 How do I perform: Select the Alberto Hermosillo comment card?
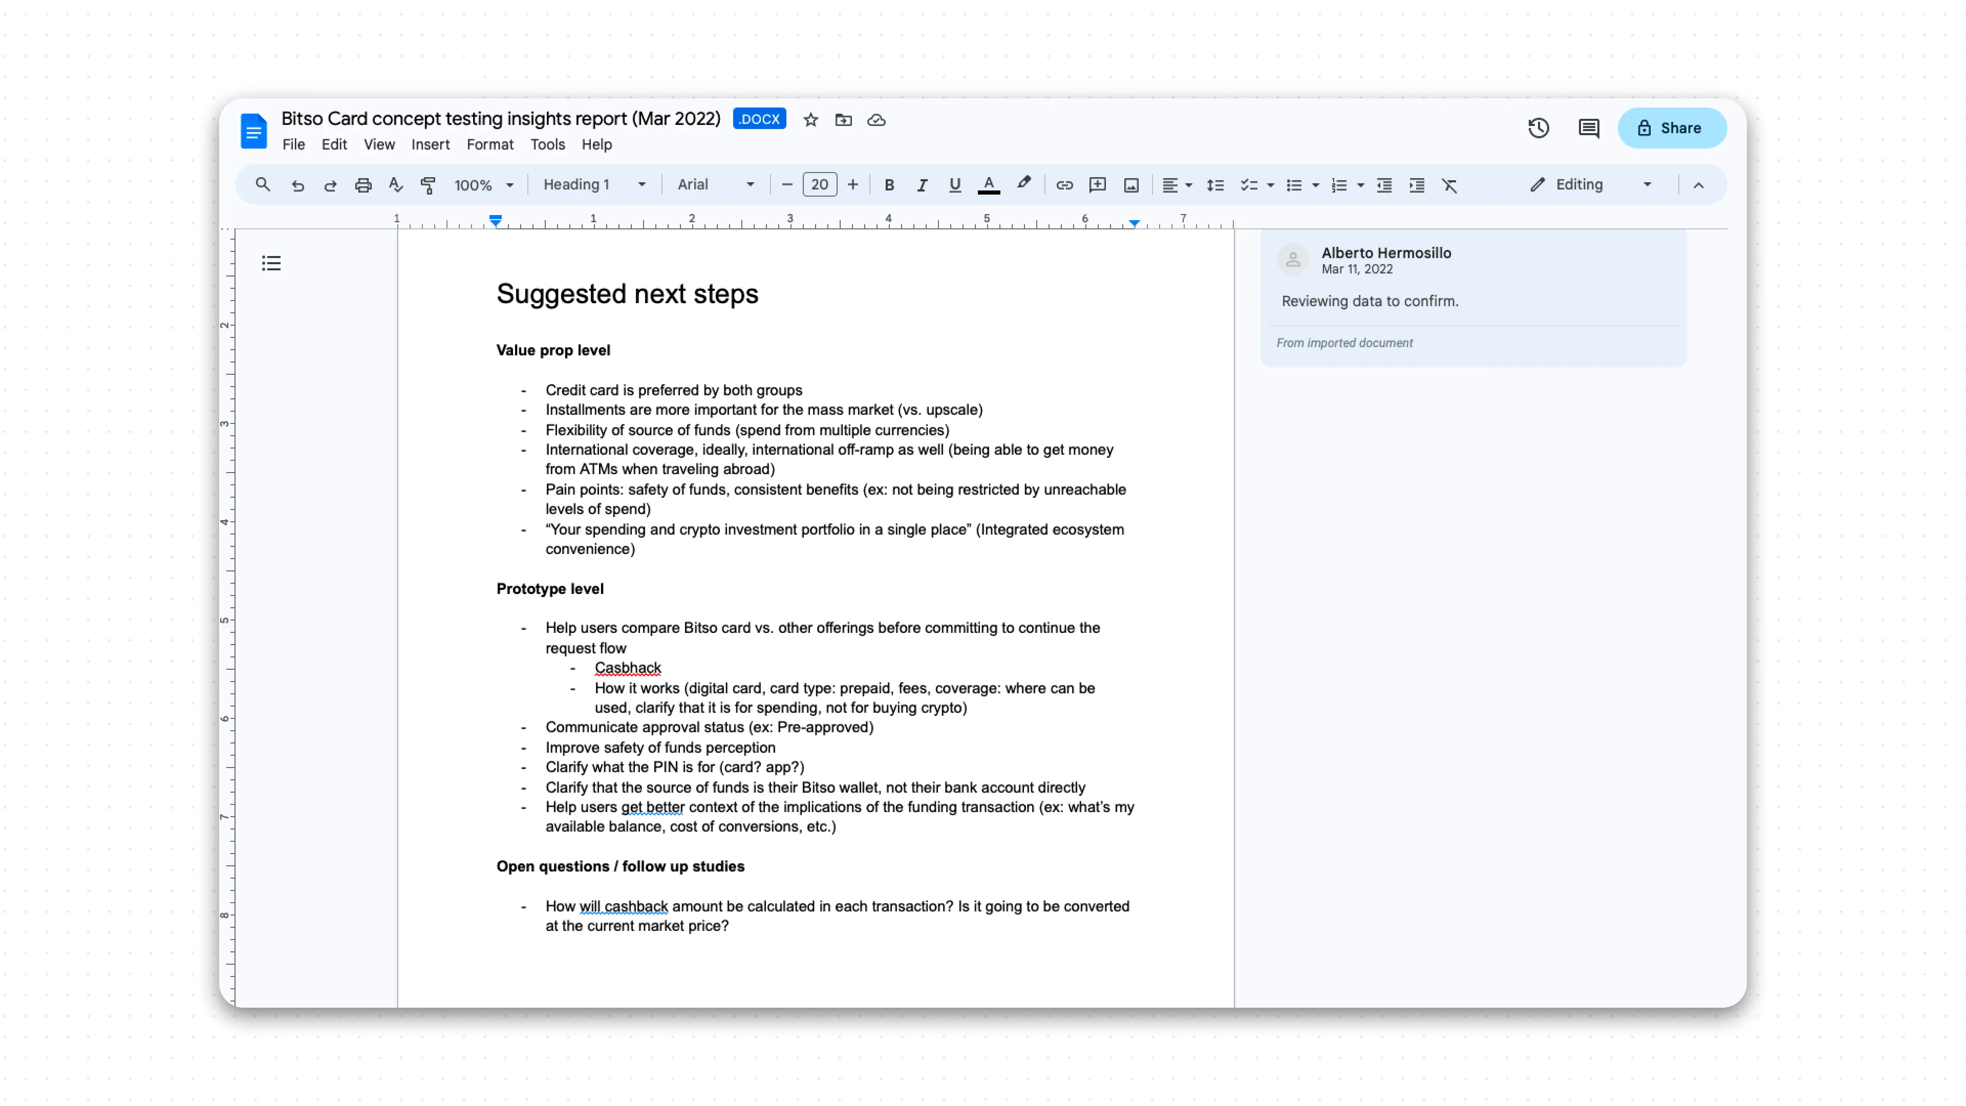(x=1473, y=297)
